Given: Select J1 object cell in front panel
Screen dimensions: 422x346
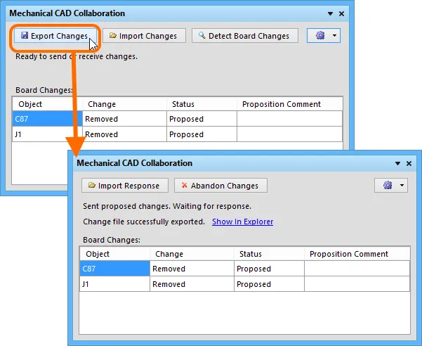Looking at the screenshot, I should click(115, 284).
